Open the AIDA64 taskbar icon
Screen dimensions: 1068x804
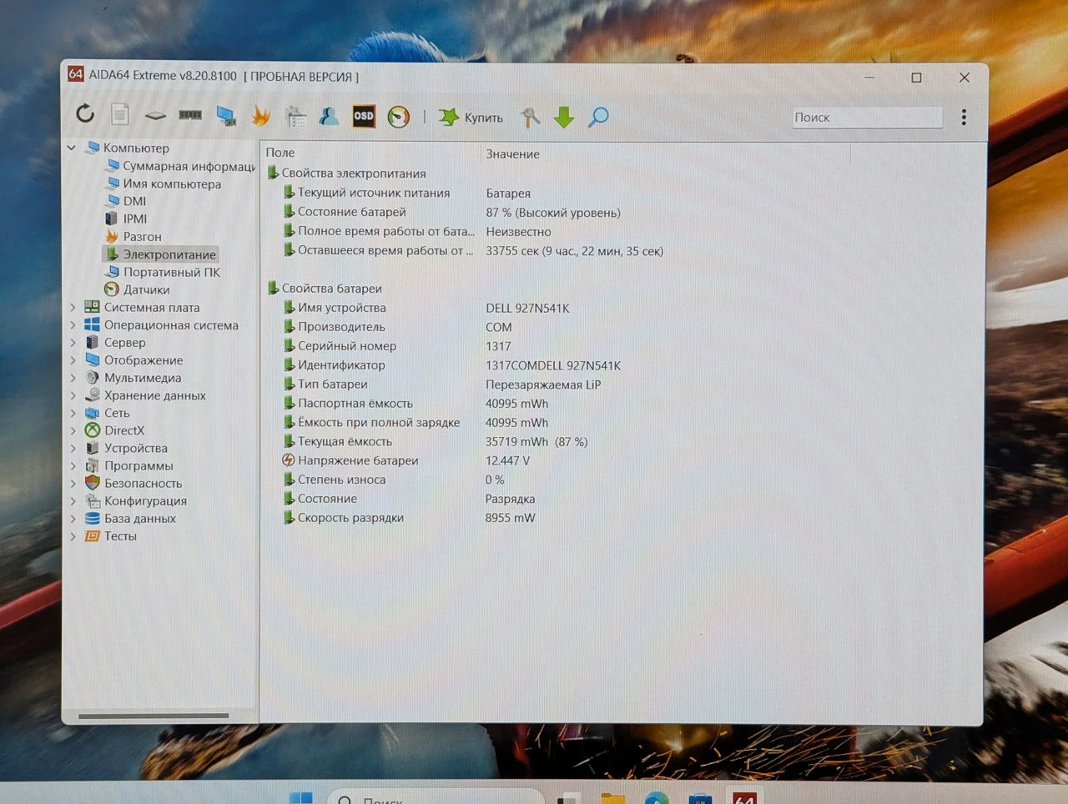tap(744, 797)
